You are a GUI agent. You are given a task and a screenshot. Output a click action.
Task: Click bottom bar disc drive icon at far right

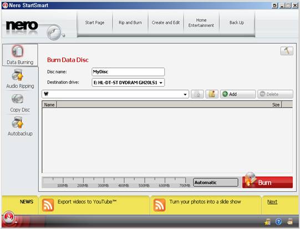(x=290, y=222)
